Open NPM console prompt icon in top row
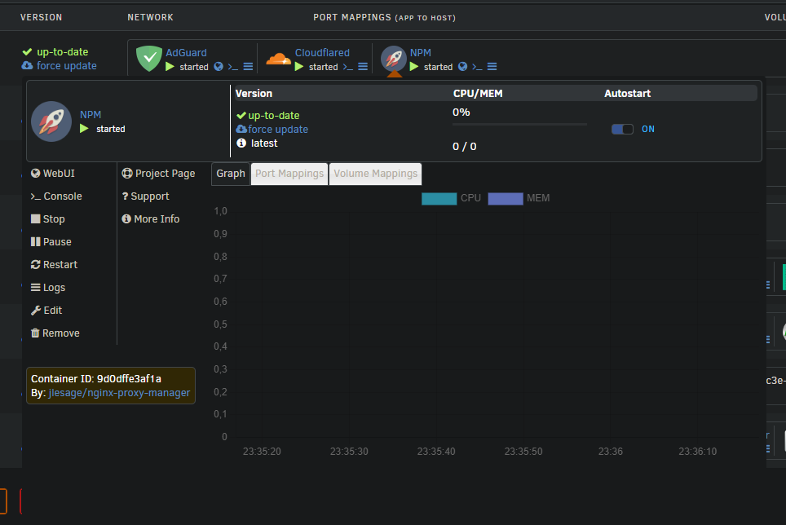 pos(477,67)
